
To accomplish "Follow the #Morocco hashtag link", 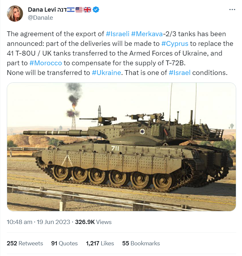I will 45,63.
